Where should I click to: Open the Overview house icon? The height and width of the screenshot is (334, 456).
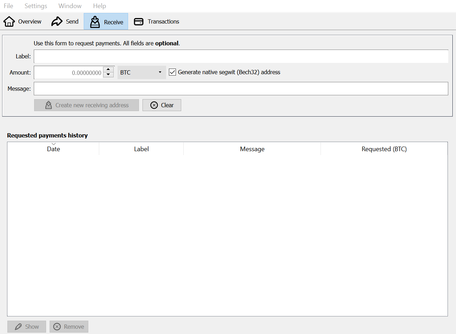click(9, 21)
